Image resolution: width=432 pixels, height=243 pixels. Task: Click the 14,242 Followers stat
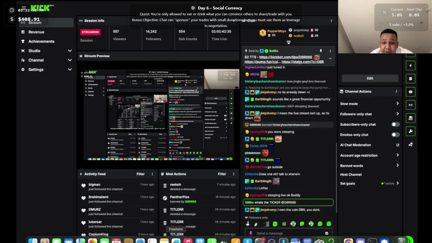(153, 35)
